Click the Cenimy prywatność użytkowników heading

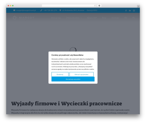[x=67, y=55]
